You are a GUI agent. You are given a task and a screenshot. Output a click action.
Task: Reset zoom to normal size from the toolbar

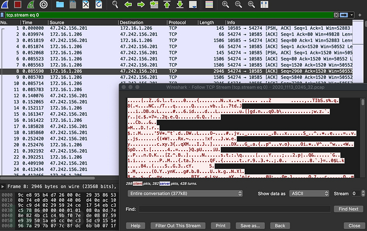[x=252, y=4]
